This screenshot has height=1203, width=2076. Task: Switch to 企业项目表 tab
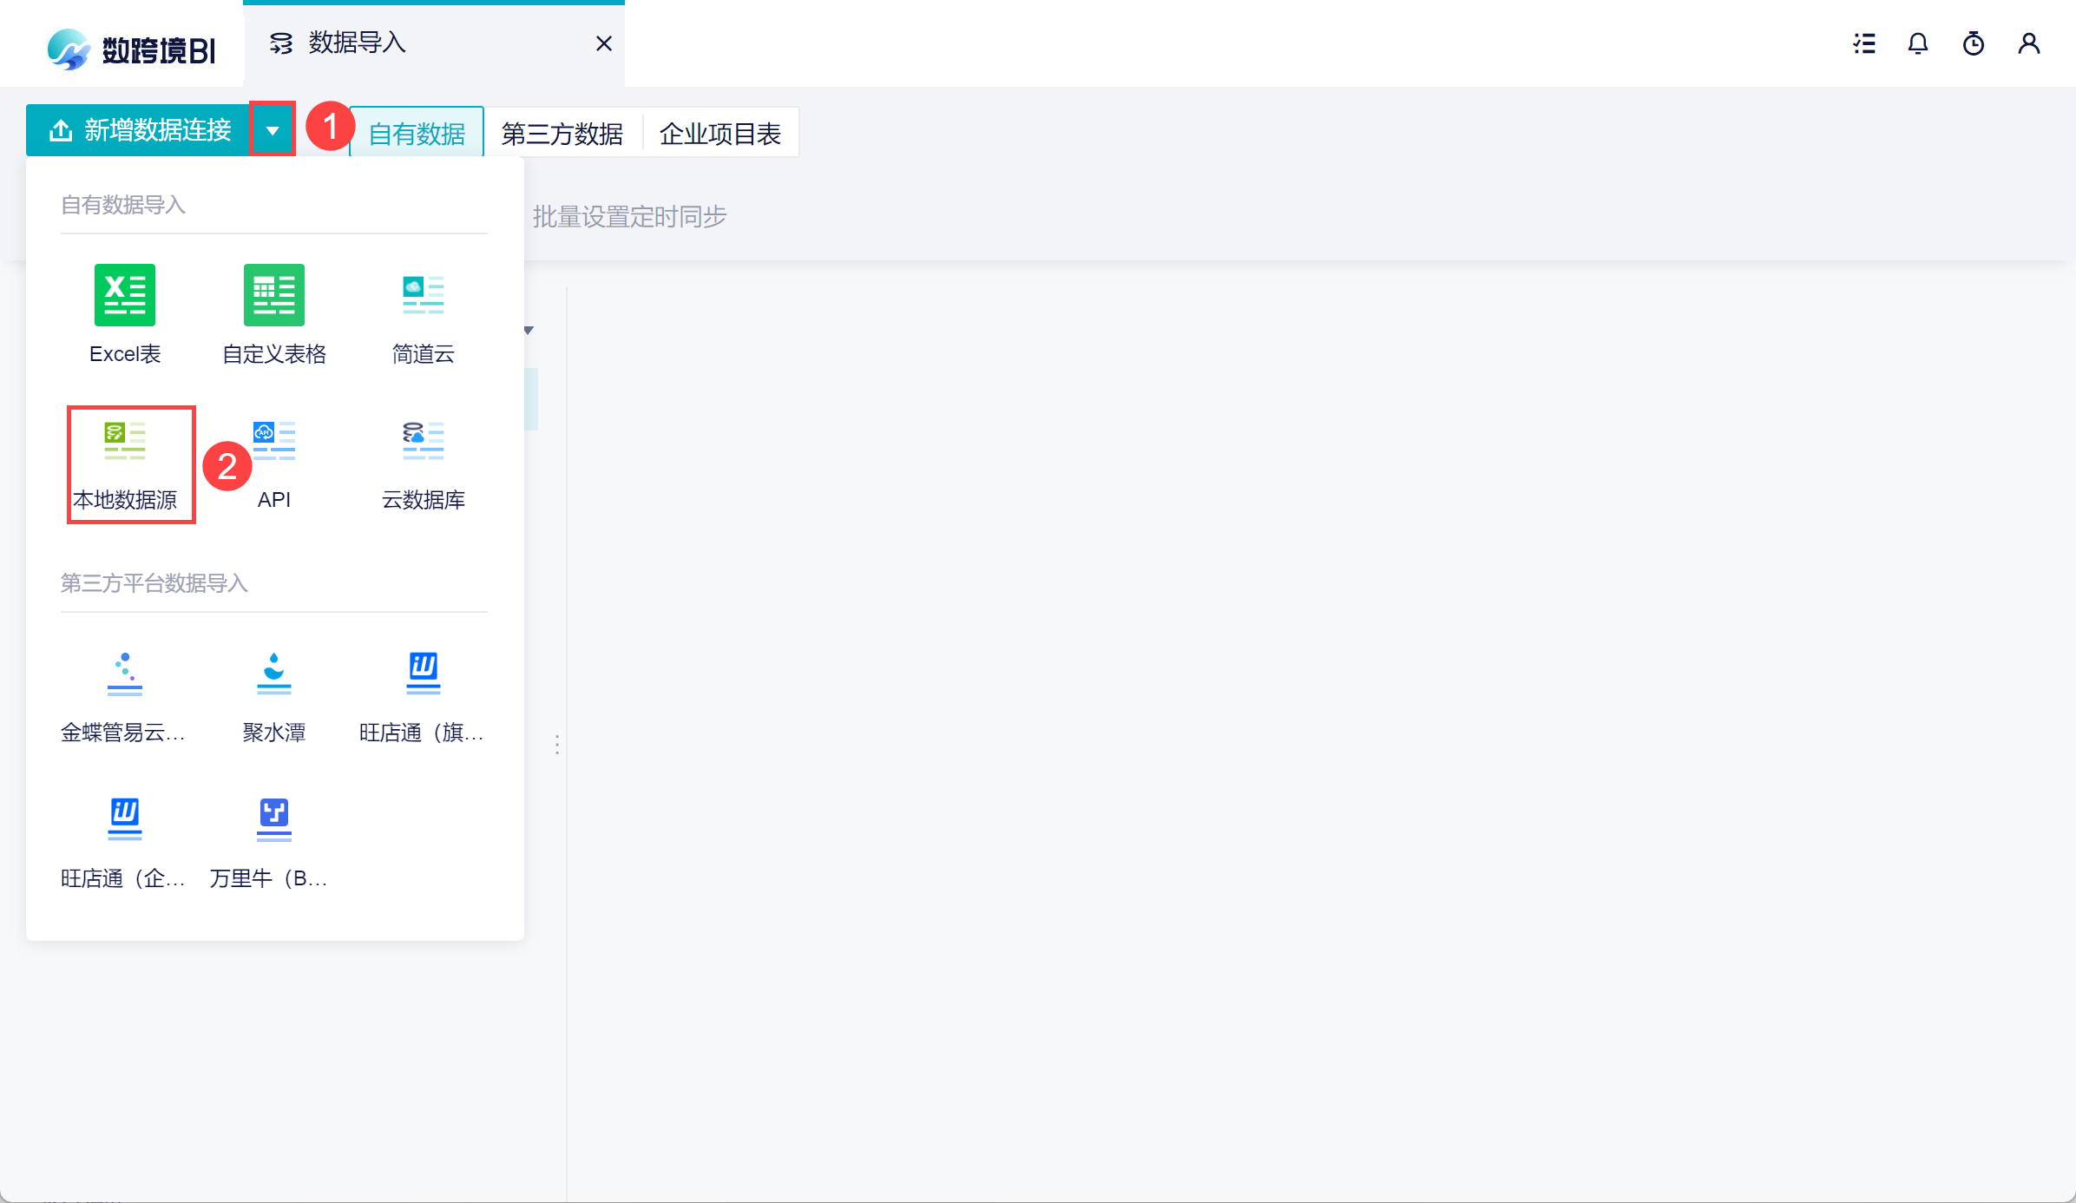pos(720,134)
